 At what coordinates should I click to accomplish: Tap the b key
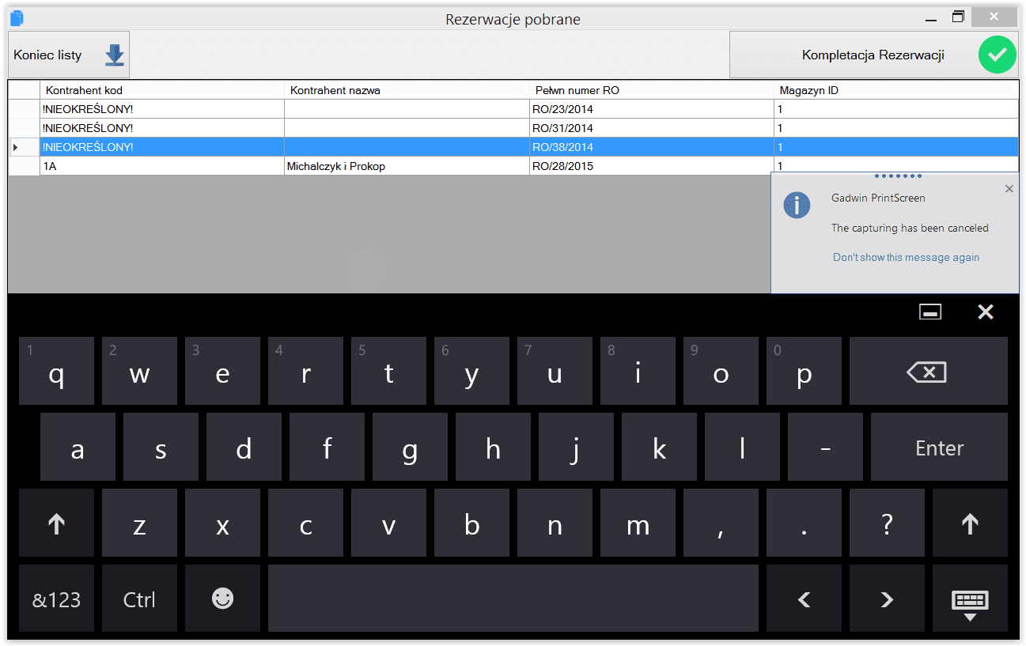(x=471, y=523)
